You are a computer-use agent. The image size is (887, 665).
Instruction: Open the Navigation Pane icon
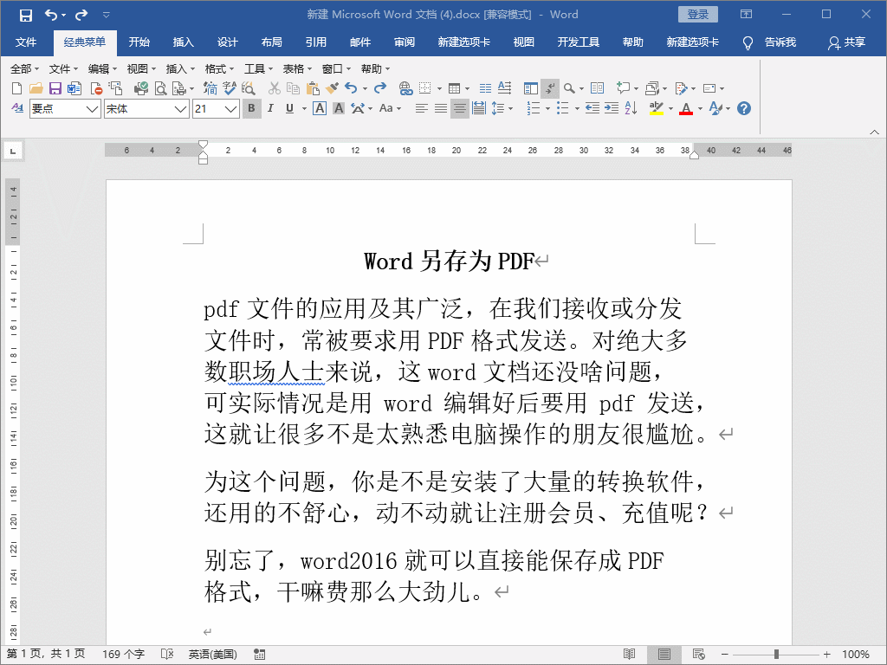coord(531,88)
